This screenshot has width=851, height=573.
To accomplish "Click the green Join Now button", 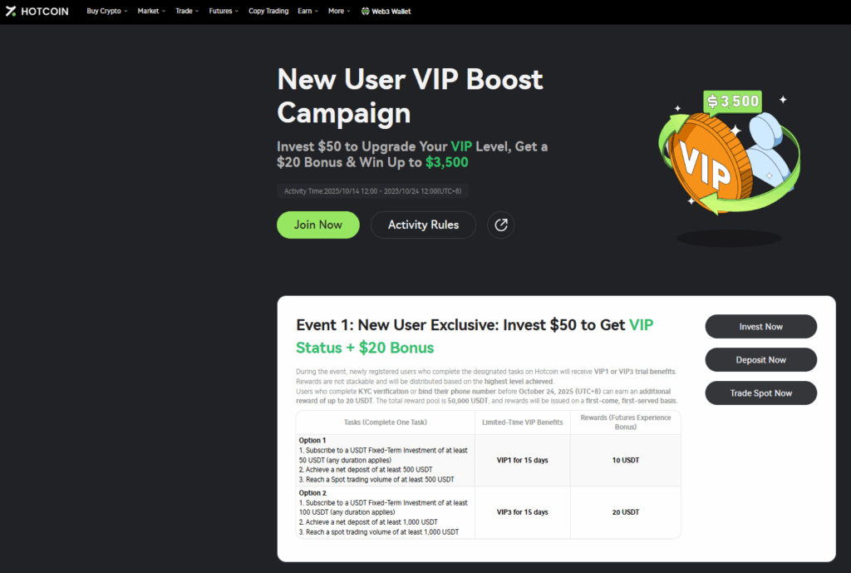I will (318, 225).
